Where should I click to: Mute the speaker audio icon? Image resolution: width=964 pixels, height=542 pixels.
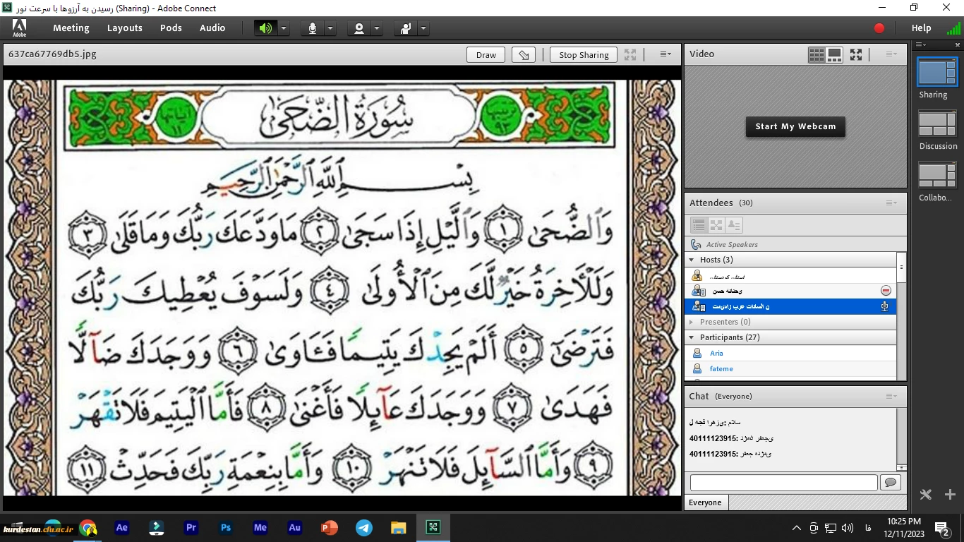pos(265,28)
